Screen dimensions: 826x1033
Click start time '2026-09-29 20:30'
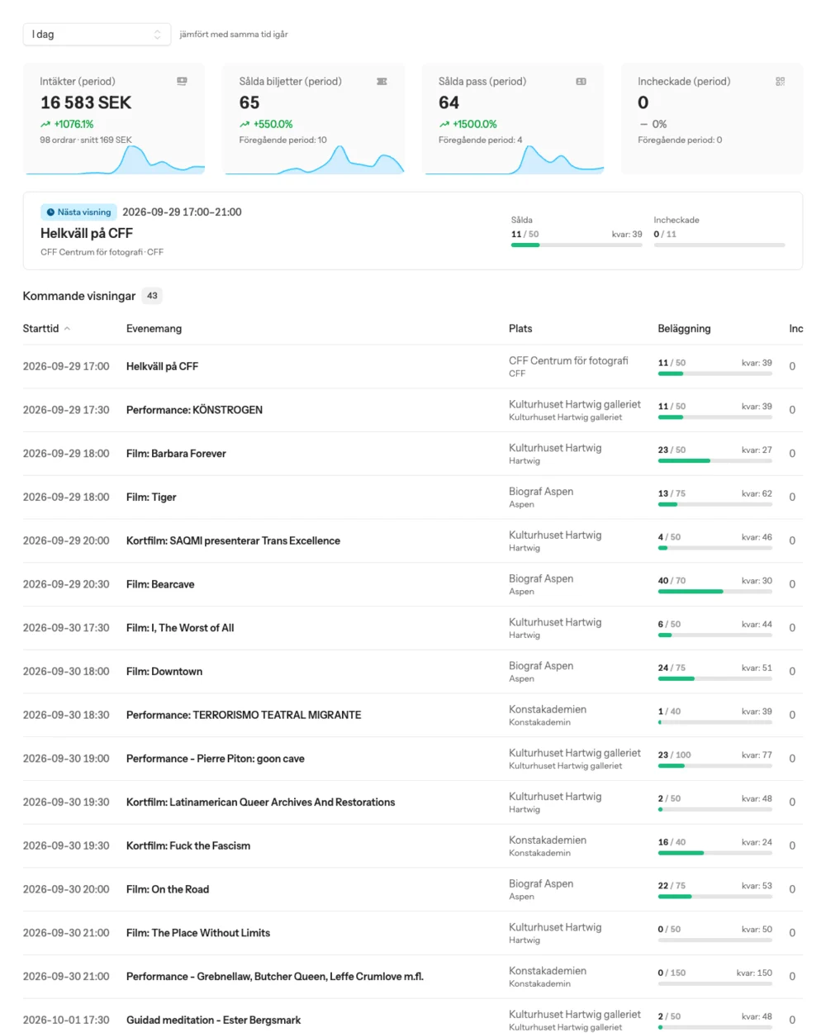66,584
